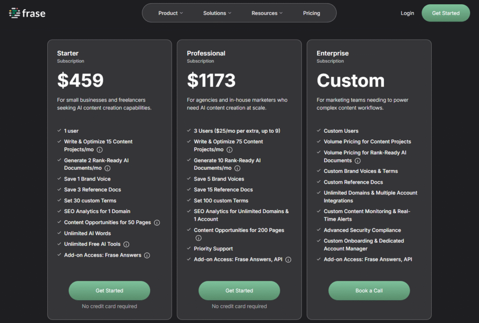Expand the Resources dropdown menu

pos(267,13)
